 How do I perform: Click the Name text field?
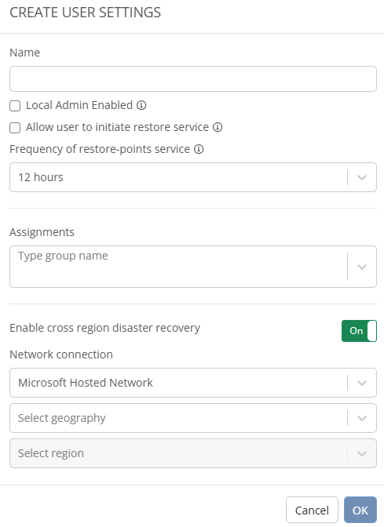193,78
